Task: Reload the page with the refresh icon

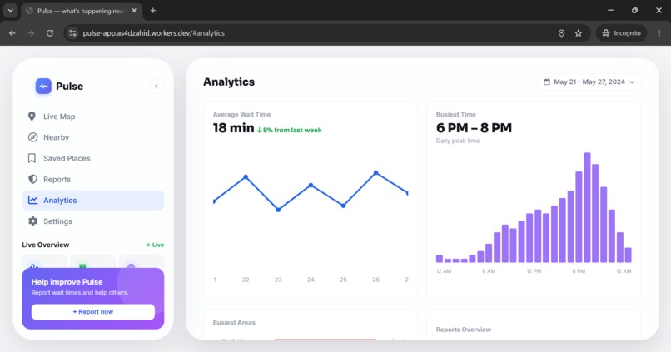Action: click(x=50, y=33)
